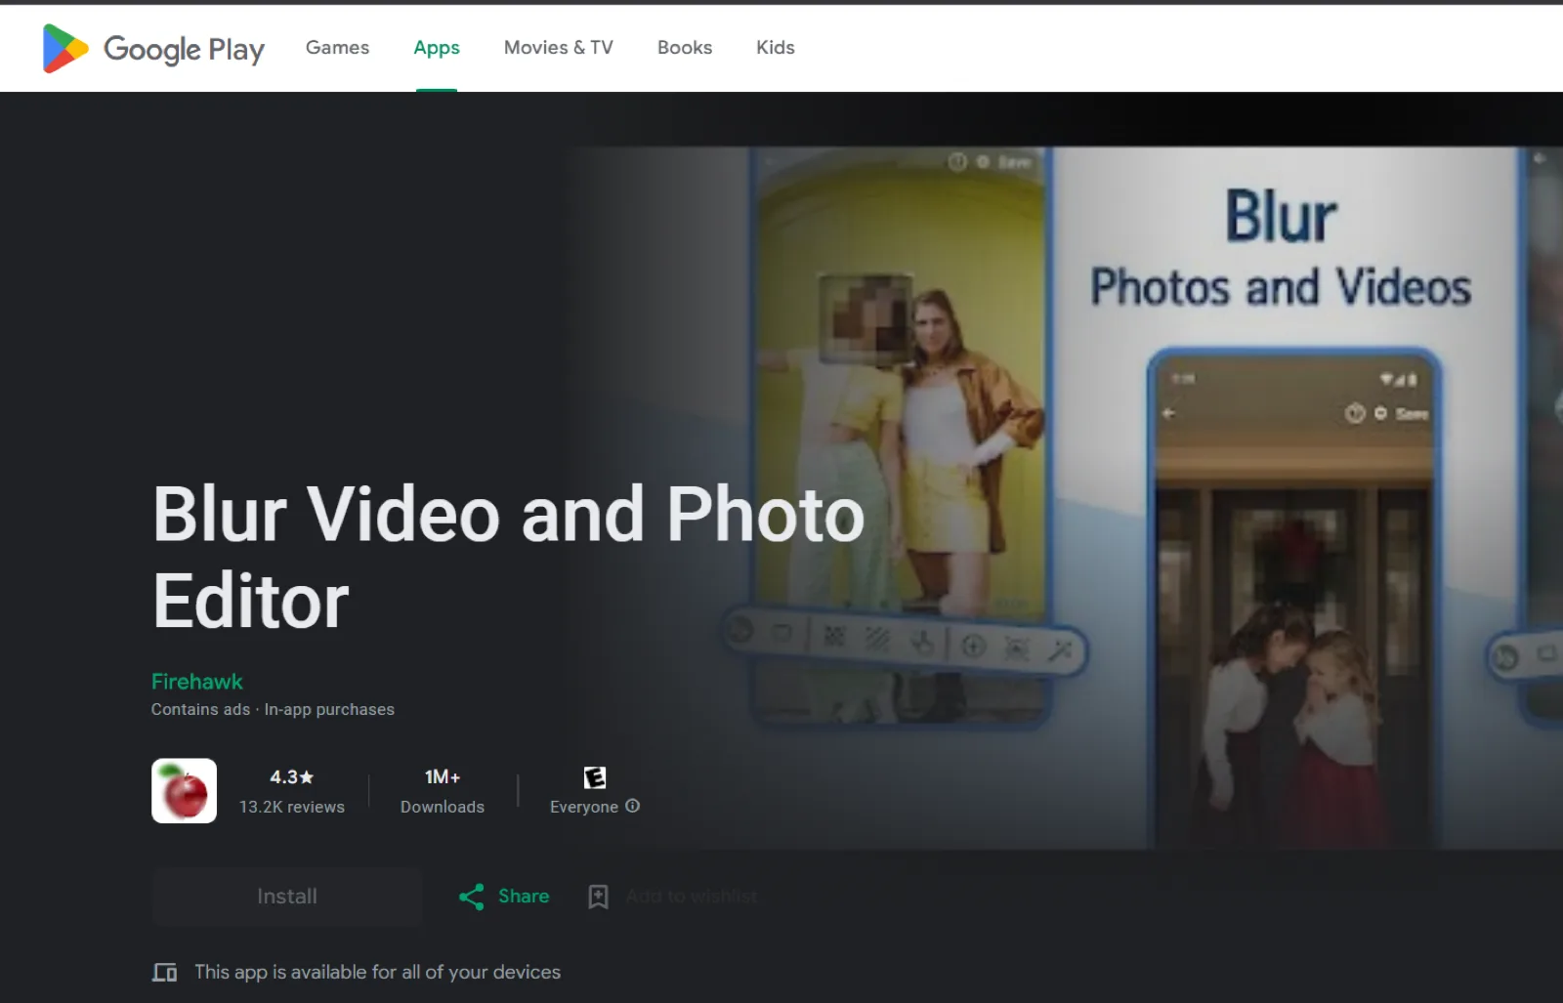Click the Everyone content rating badge
Screen dimensions: 1563x1003
click(x=594, y=777)
